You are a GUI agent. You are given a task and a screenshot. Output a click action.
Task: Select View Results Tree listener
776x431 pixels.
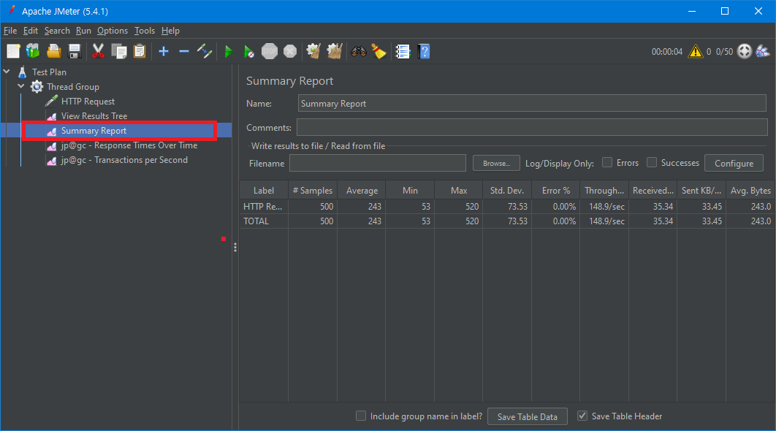(x=94, y=116)
